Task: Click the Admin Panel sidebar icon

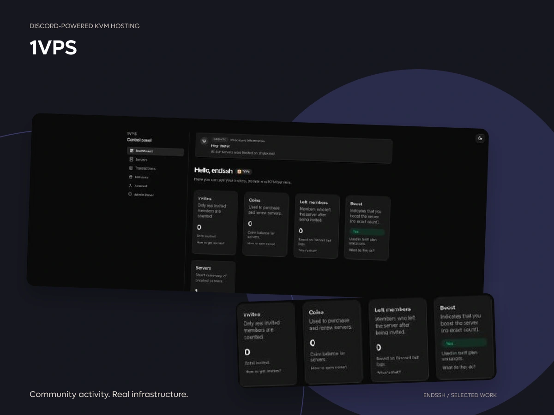Action: (130, 194)
